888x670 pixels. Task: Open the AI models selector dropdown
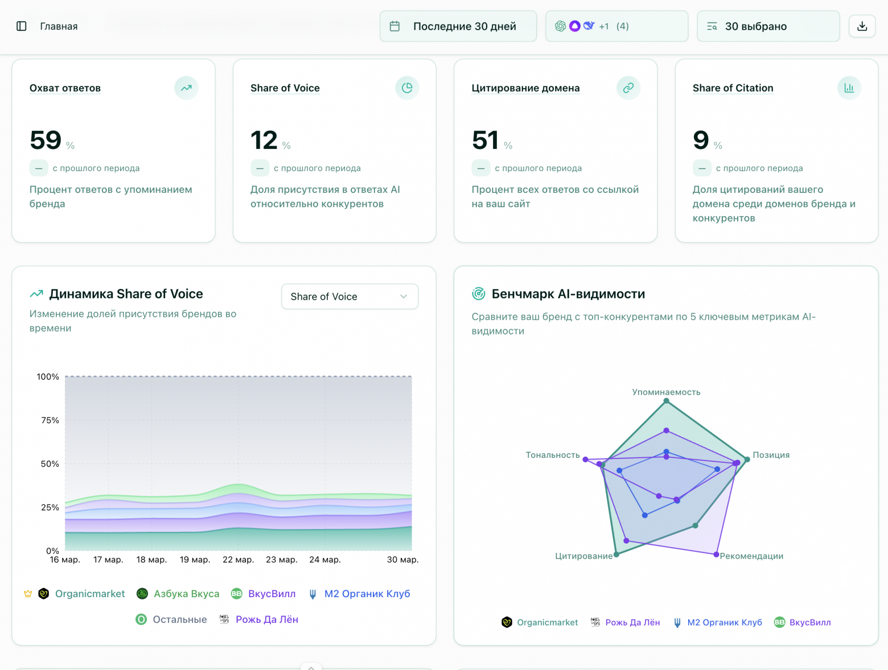coord(616,26)
